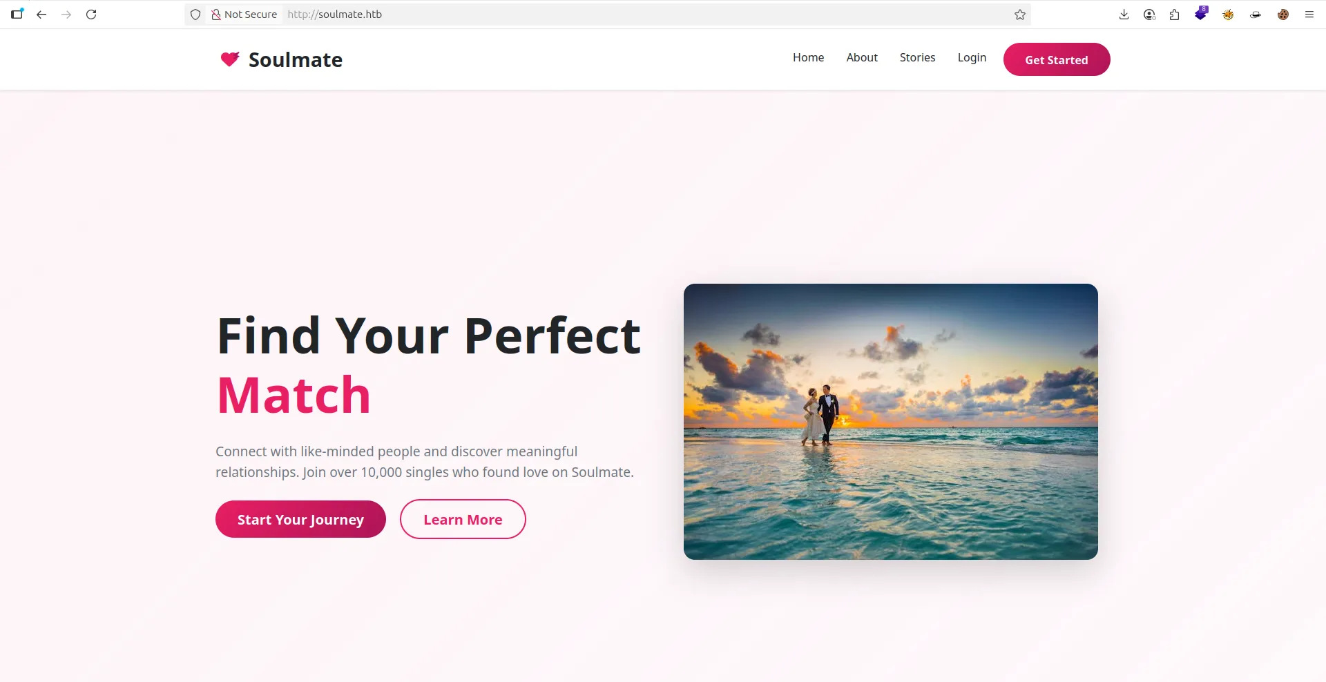Click the browser back arrow

pos(41,14)
